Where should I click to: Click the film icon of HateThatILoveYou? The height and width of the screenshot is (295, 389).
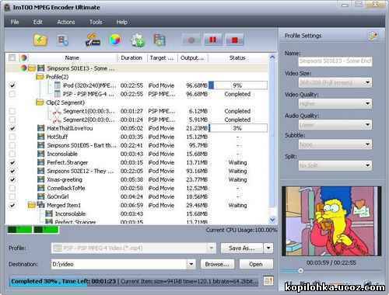click(40, 128)
